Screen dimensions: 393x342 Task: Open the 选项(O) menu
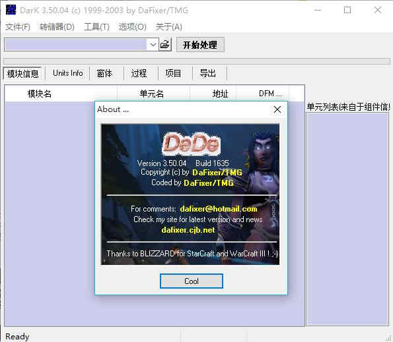point(133,27)
